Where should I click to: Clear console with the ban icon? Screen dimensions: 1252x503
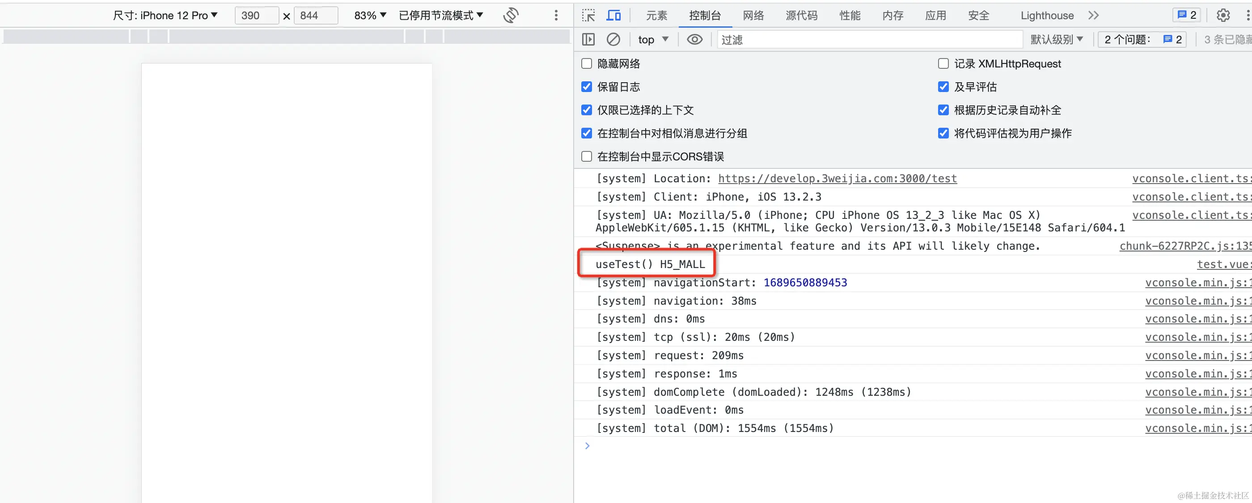point(613,39)
